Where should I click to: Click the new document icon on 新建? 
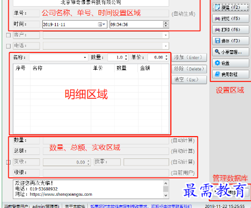217,8
